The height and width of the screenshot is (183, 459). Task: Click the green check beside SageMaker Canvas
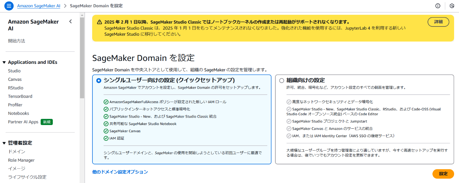point(106,131)
